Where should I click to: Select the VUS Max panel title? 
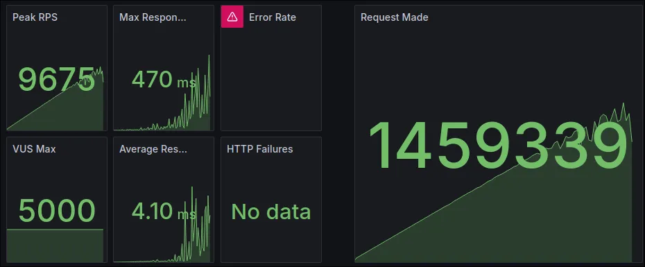click(x=34, y=149)
